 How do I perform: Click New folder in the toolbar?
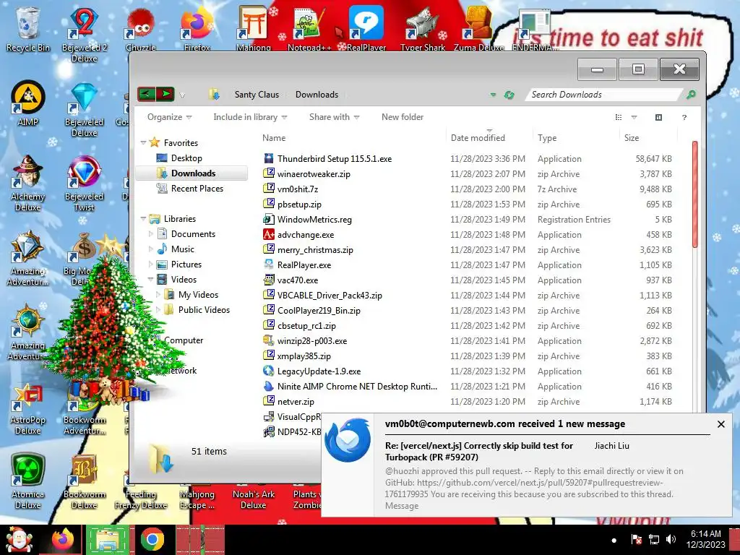tap(402, 117)
